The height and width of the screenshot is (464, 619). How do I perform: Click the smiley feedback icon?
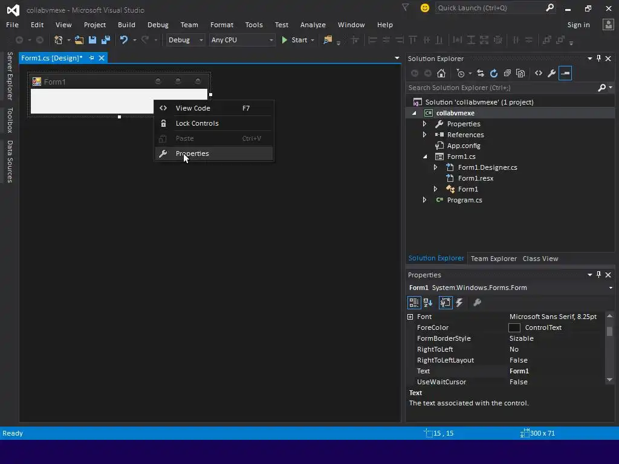425,8
